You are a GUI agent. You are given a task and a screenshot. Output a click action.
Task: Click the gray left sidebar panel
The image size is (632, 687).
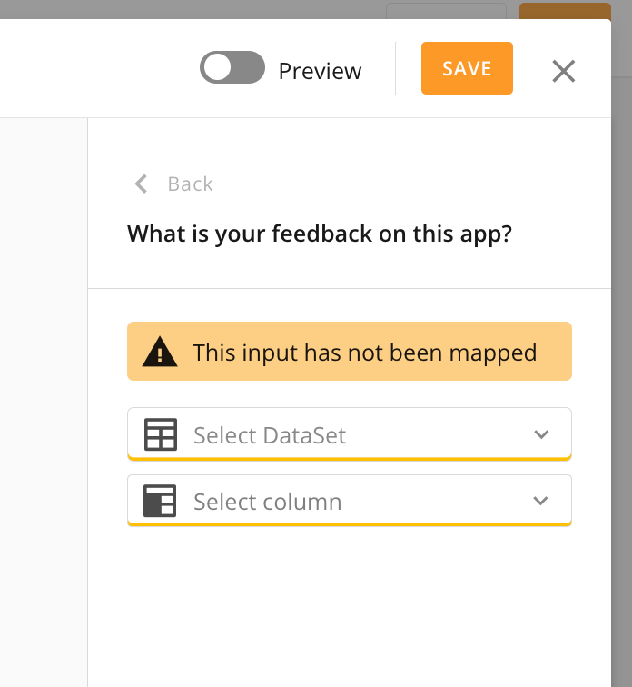tap(44, 400)
